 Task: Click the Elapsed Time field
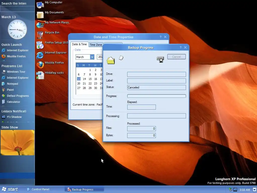coord(142,107)
